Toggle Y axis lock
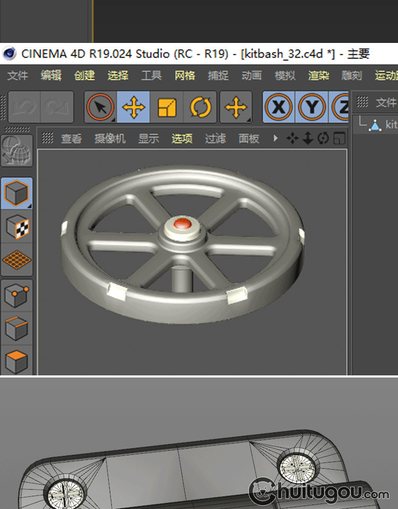Image resolution: width=398 pixels, height=509 pixels. [x=312, y=107]
